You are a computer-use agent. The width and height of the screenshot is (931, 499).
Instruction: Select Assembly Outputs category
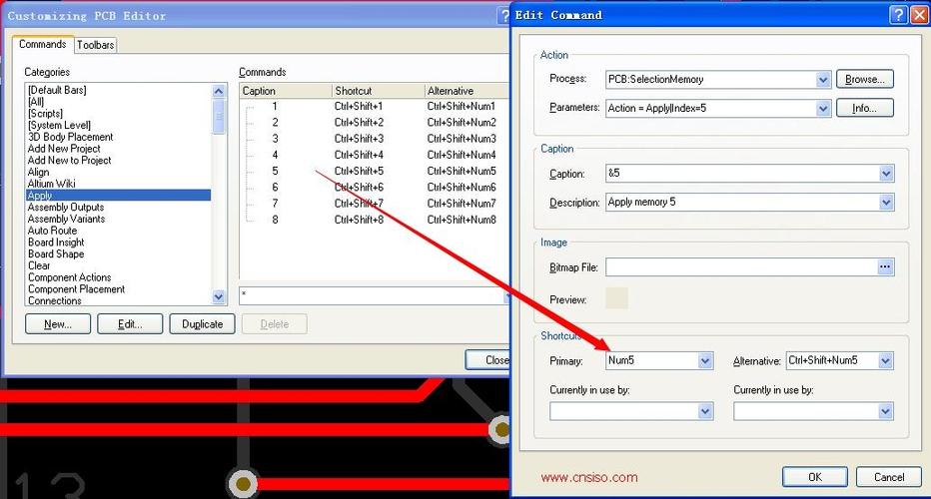click(66, 207)
